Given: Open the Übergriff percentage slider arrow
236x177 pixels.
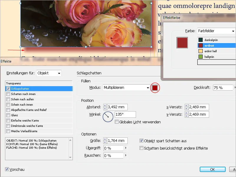Looking at the screenshot, I should click(126, 148).
